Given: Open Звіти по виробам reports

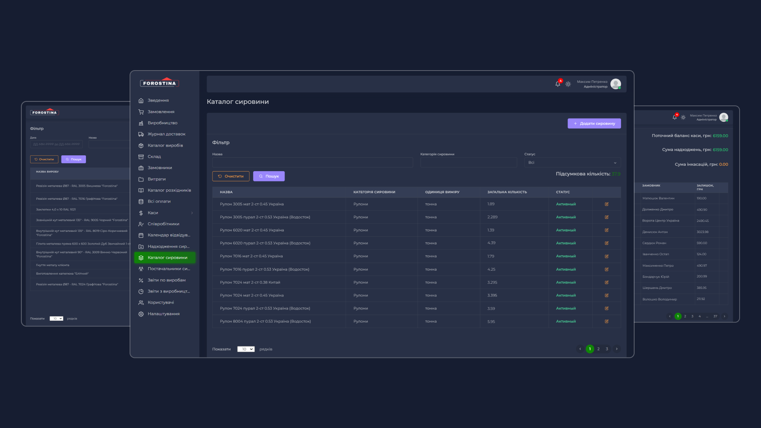Looking at the screenshot, I should [166, 280].
